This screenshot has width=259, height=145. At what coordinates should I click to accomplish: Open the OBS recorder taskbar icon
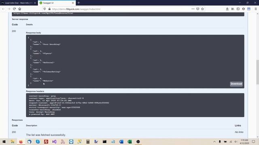pos(138,141)
